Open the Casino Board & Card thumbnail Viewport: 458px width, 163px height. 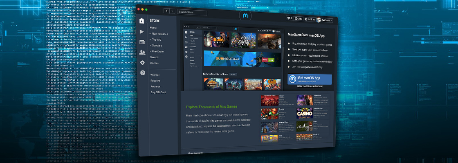tap(305, 113)
